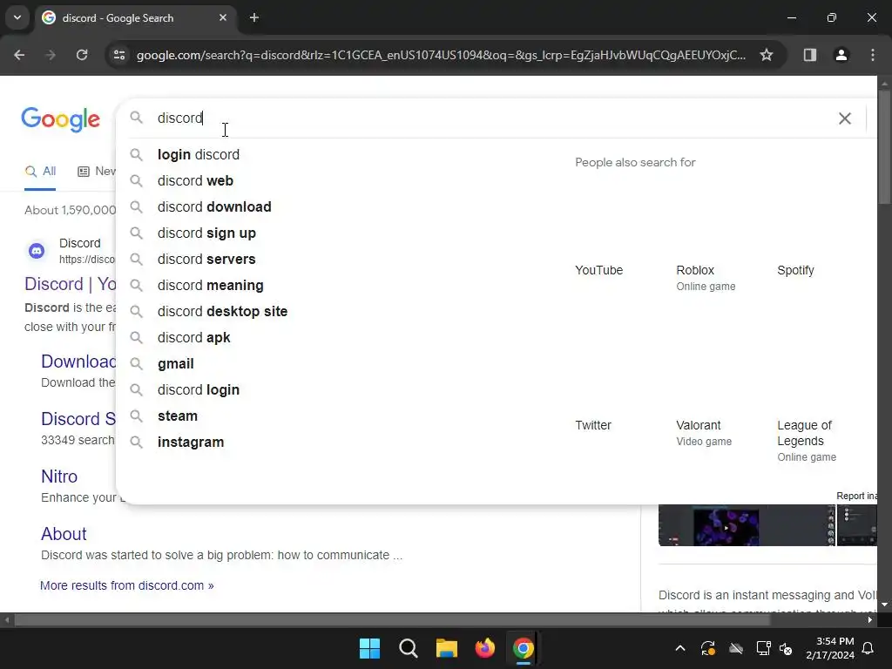Screen dimensions: 892x669
Task: Open More results from discord.com
Action: 127,585
